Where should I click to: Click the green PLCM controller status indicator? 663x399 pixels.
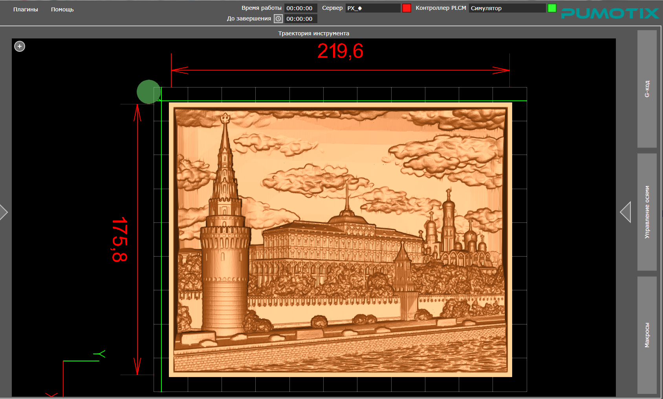pos(552,8)
